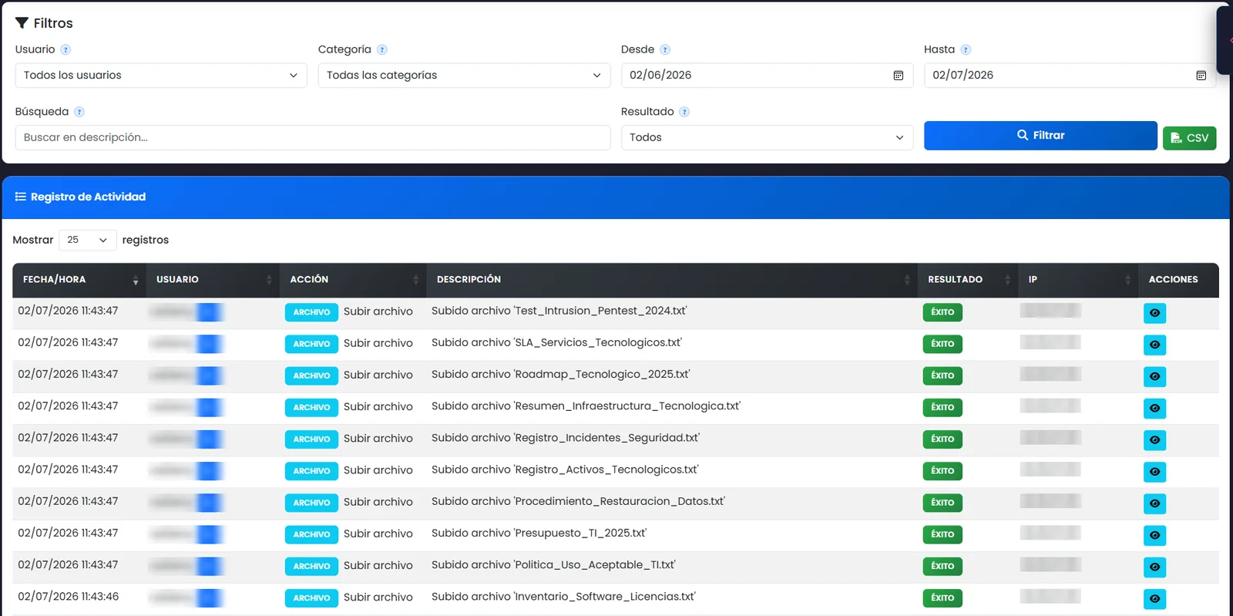Click ÉXITO badge in SLA_Servicios_Tecnologicos row

942,344
